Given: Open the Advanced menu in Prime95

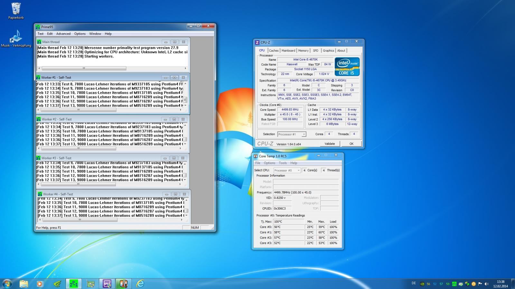Looking at the screenshot, I should point(63,33).
